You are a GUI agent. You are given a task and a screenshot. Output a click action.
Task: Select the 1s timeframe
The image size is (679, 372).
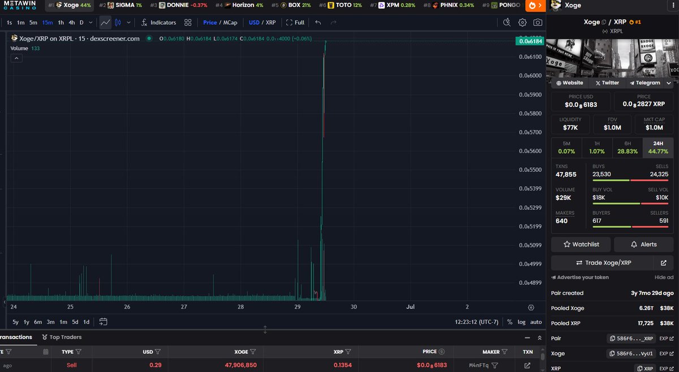[9, 23]
